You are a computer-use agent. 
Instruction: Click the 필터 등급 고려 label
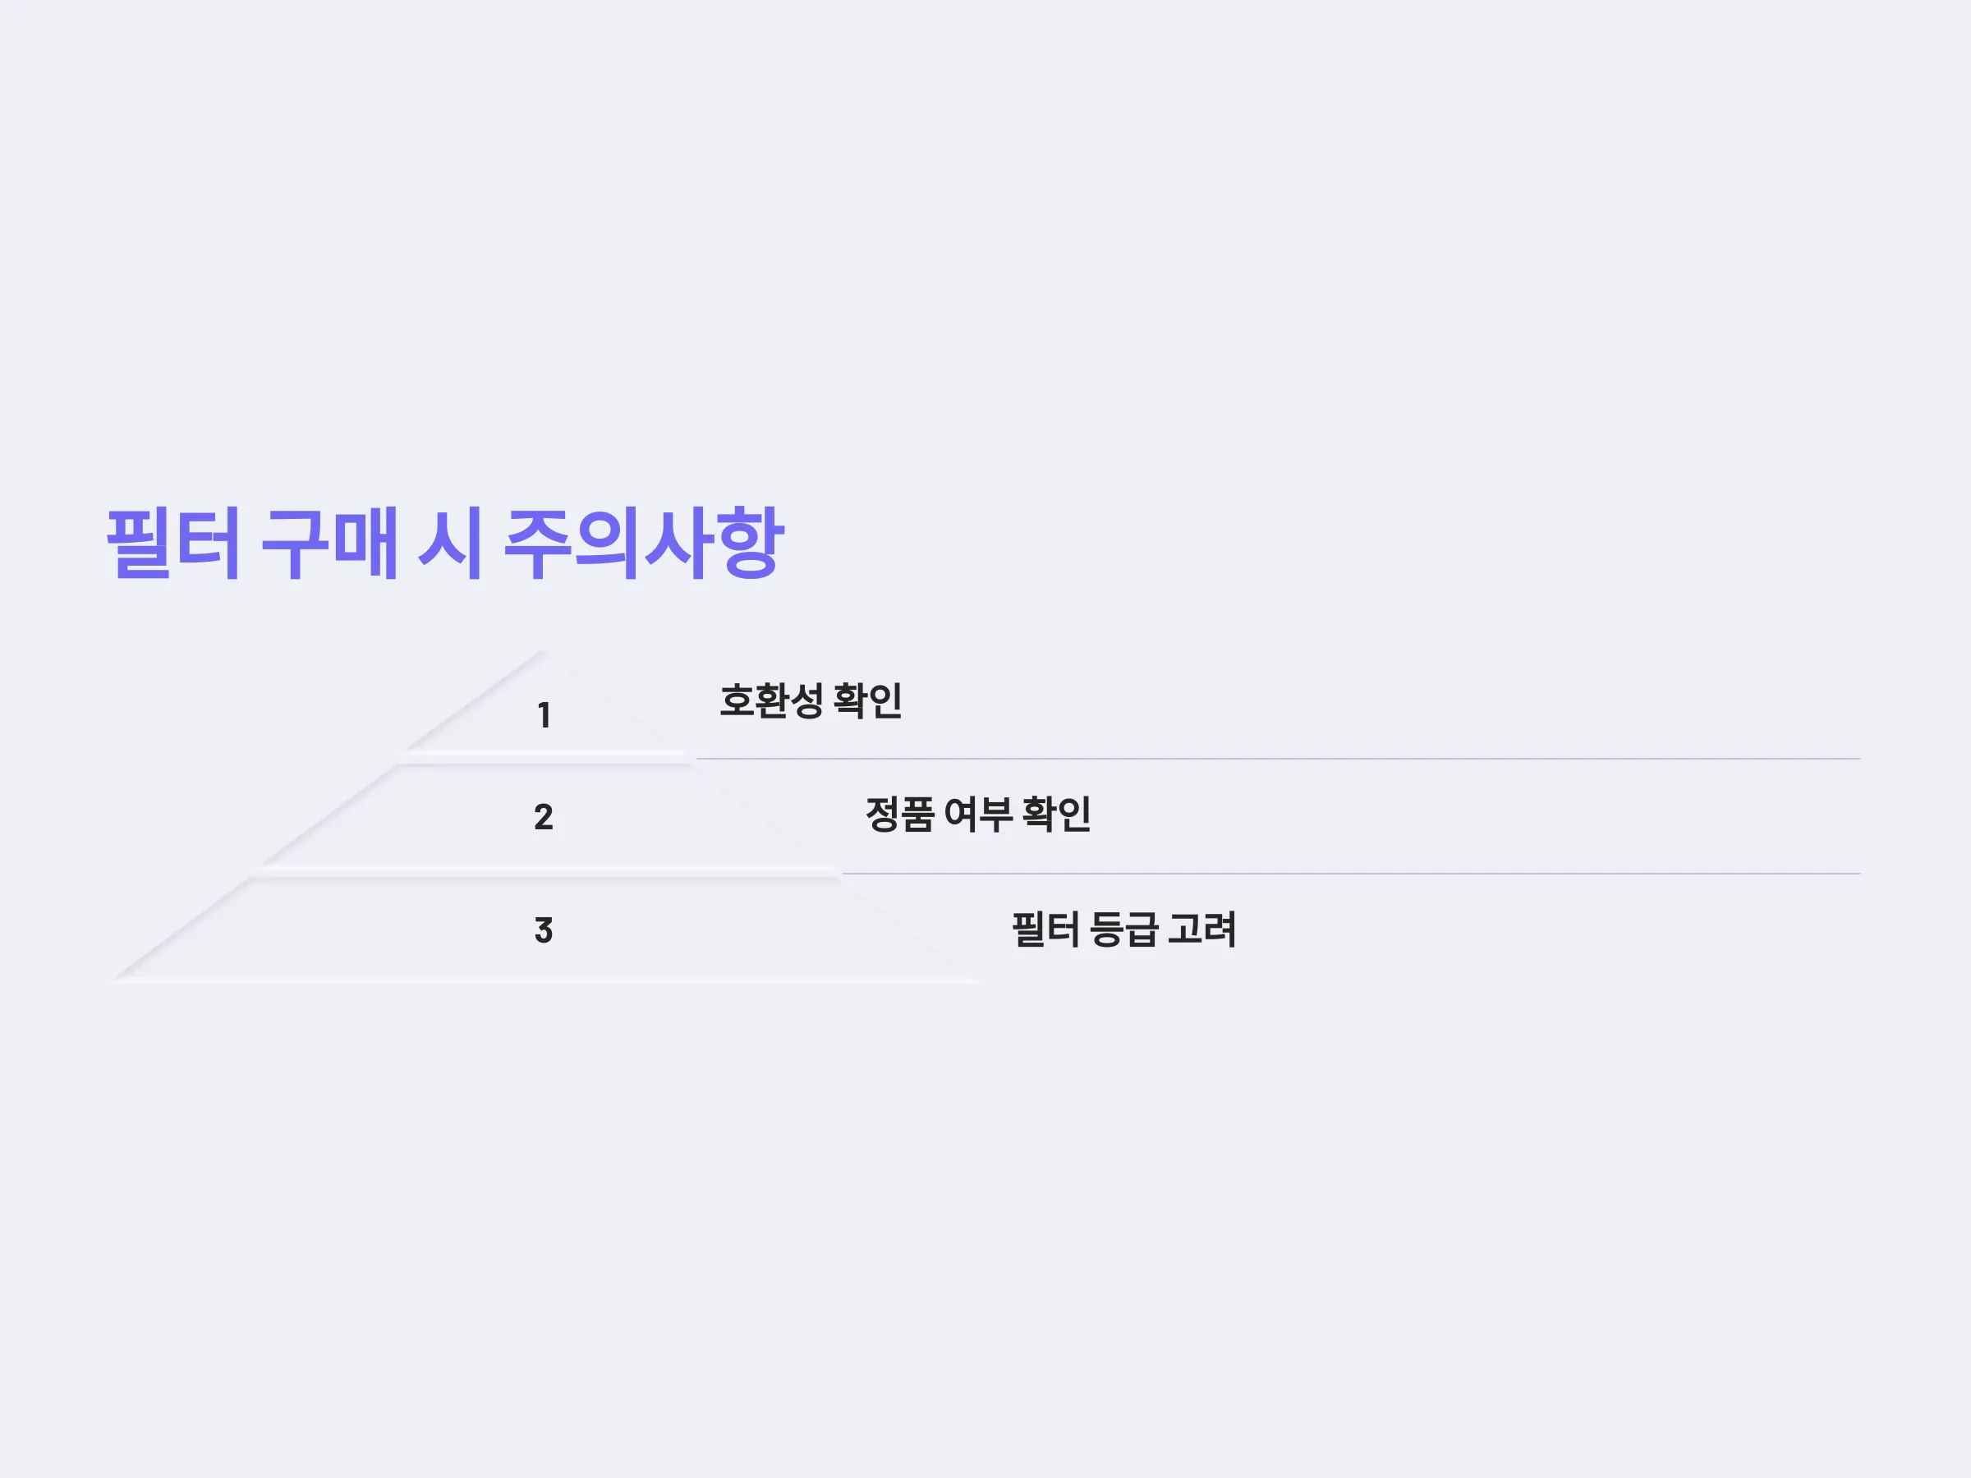(x=1123, y=929)
